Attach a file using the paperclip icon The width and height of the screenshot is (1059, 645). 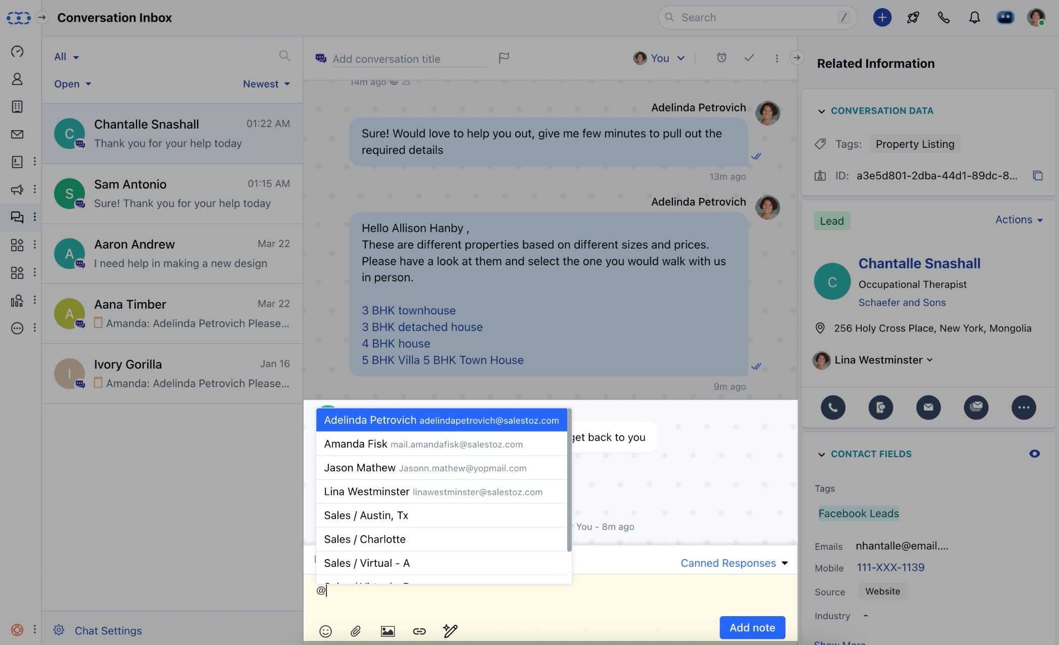[356, 631]
